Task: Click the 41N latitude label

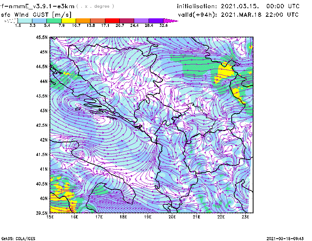Action: coord(44,169)
